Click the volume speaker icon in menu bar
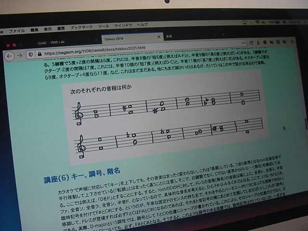This screenshot has width=308, height=231. click(264, 22)
